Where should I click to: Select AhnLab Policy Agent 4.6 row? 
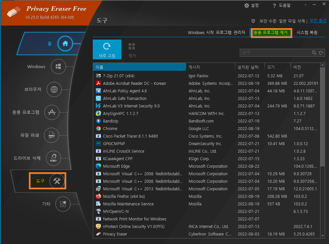tap(207, 91)
